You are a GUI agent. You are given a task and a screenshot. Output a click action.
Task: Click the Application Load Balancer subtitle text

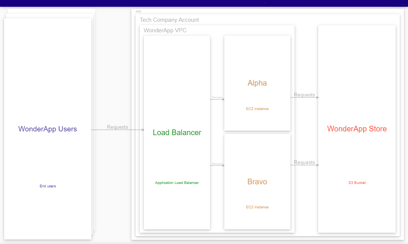177,183
